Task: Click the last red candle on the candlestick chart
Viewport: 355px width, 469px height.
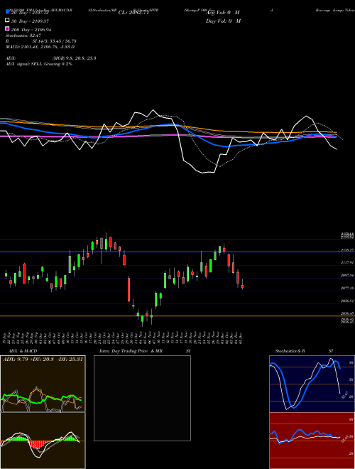Action: coord(242,286)
